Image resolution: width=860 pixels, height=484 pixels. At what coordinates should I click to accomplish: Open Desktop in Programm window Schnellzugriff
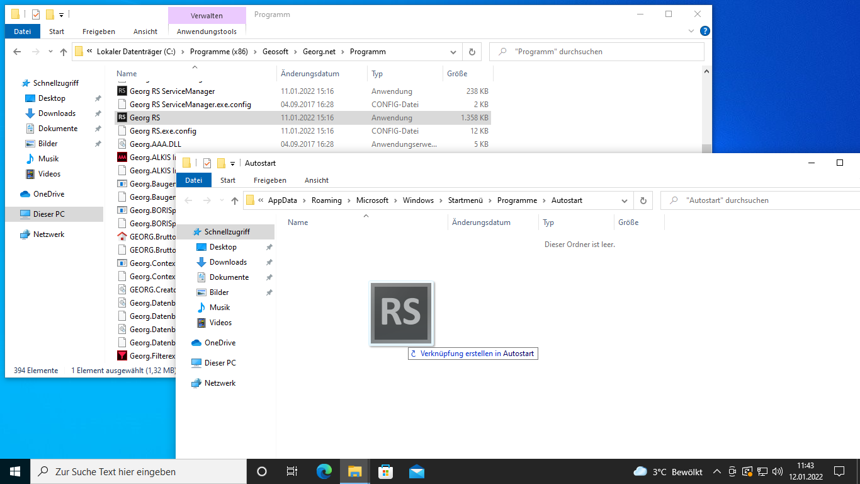pyautogui.click(x=52, y=98)
